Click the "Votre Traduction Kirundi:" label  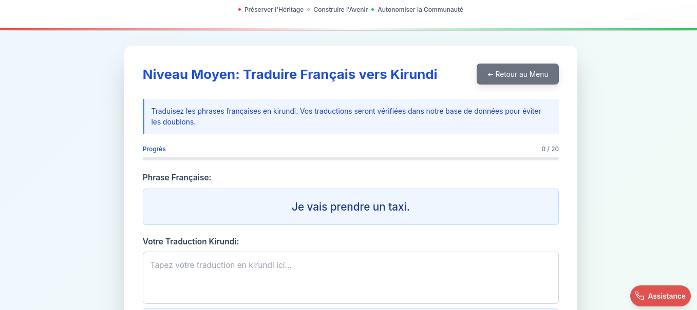(x=191, y=241)
